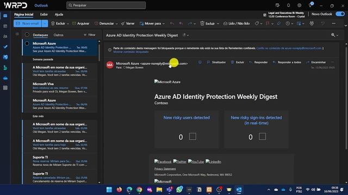Open the first Excluir dropdown beside Arquivar
348x195 pixels.
point(68,24)
